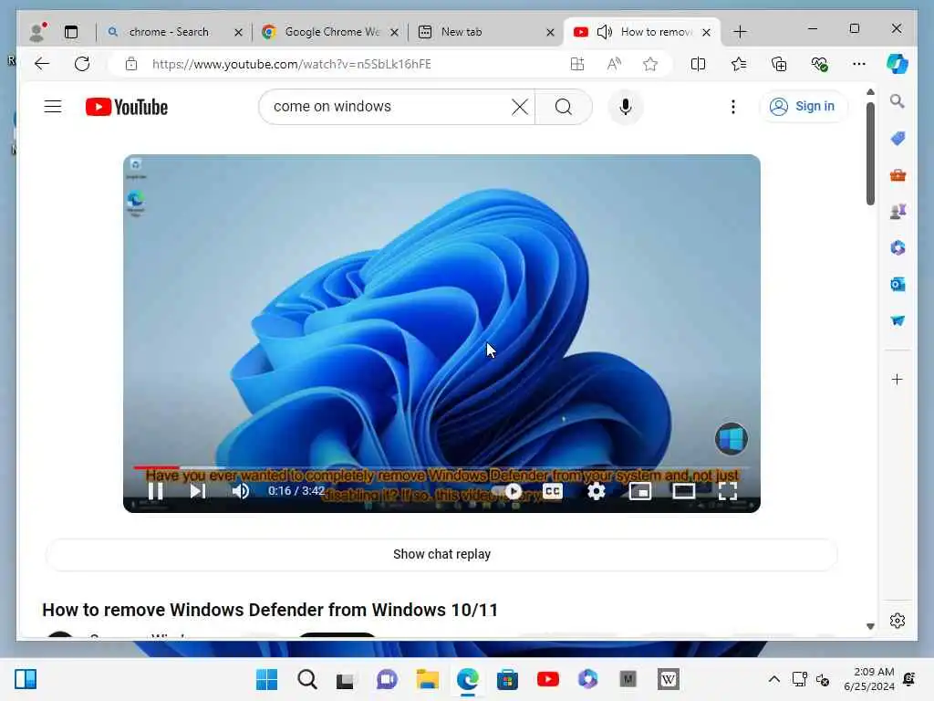The width and height of the screenshot is (934, 701).
Task: Mute the video volume speaker
Action: pos(241,491)
